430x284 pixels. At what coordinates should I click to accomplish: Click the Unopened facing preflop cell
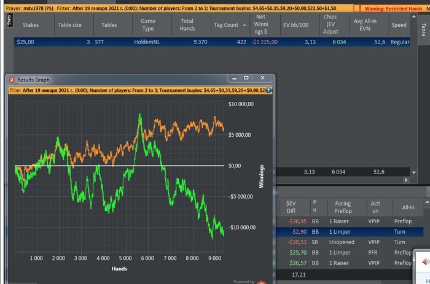pyautogui.click(x=342, y=242)
